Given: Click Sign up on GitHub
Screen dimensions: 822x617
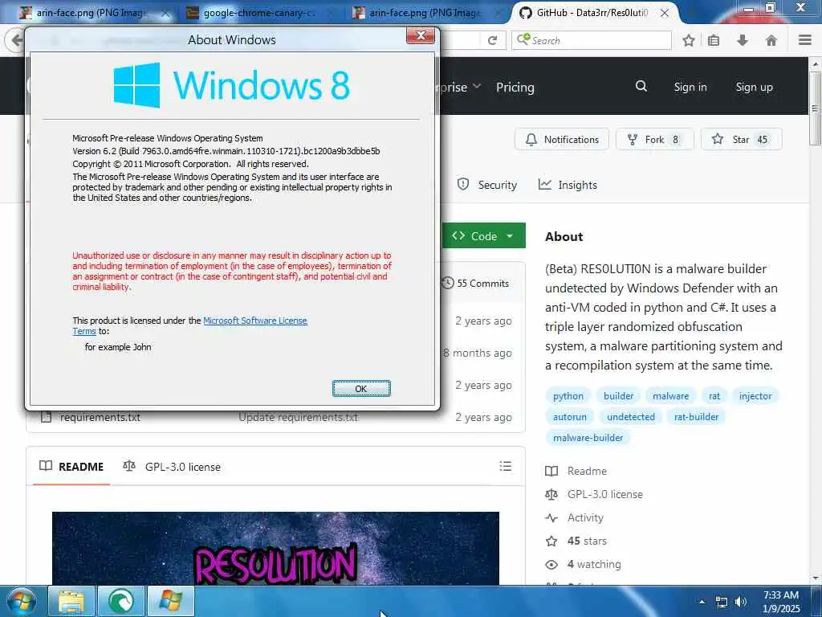Looking at the screenshot, I should pyautogui.click(x=755, y=87).
